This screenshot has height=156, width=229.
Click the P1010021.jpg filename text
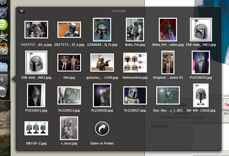point(36,111)
